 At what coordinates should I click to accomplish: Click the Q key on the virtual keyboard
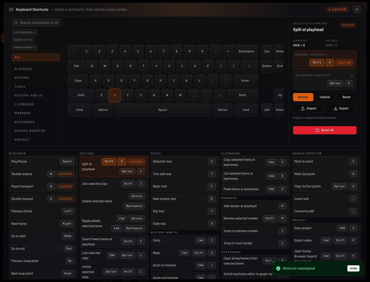click(92, 66)
